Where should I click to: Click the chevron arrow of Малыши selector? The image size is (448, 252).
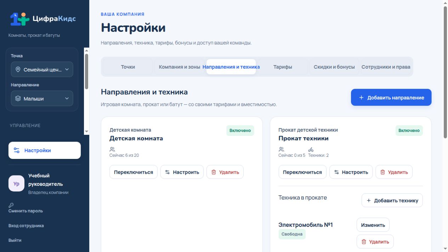point(67,99)
